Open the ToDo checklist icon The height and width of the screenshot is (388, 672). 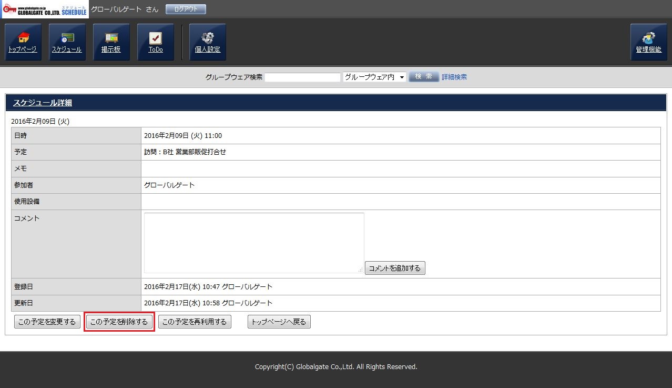155,42
